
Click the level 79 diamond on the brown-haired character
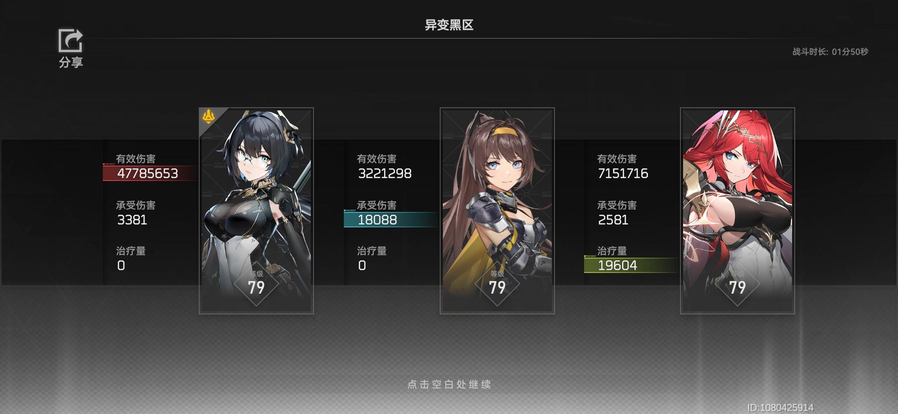pos(497,284)
